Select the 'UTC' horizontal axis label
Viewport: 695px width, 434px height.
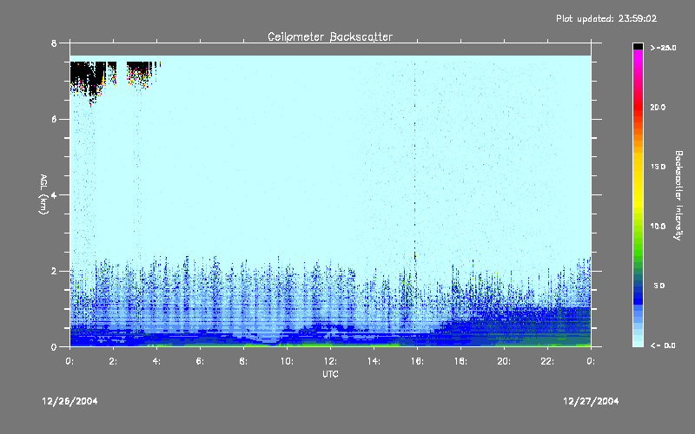330,374
